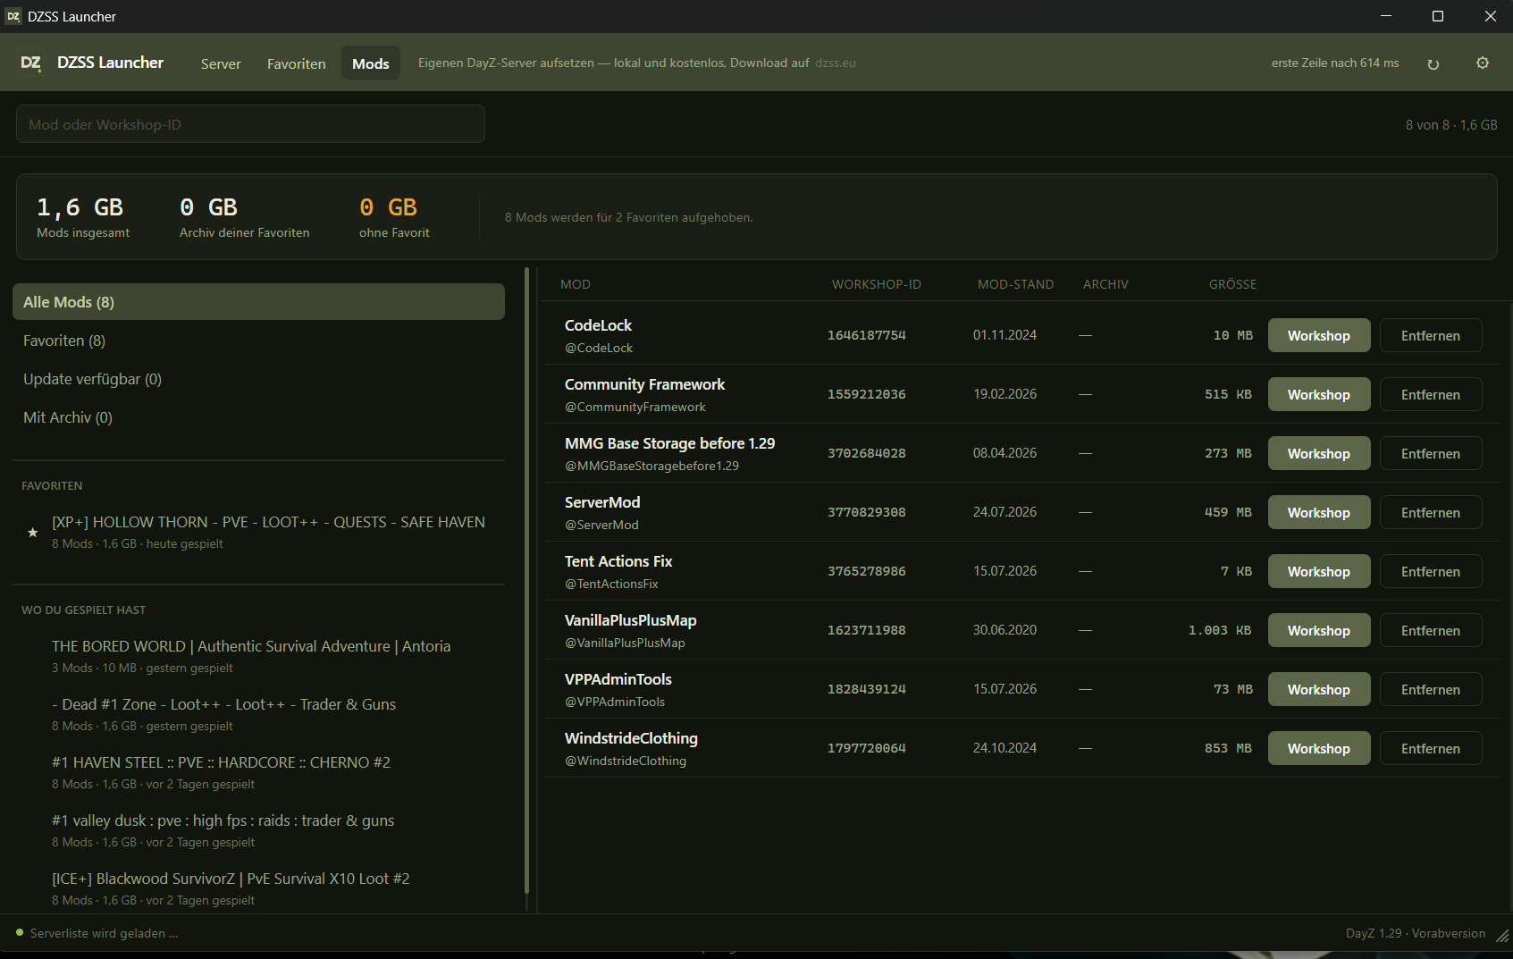Focus the Mod oder Workshop-ID search field
This screenshot has height=959, width=1513.
(250, 124)
